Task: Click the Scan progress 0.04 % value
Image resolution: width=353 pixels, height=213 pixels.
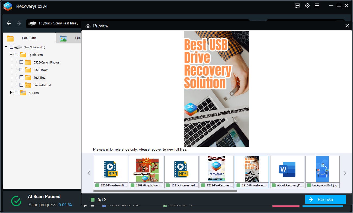Action: pyautogui.click(x=65, y=205)
